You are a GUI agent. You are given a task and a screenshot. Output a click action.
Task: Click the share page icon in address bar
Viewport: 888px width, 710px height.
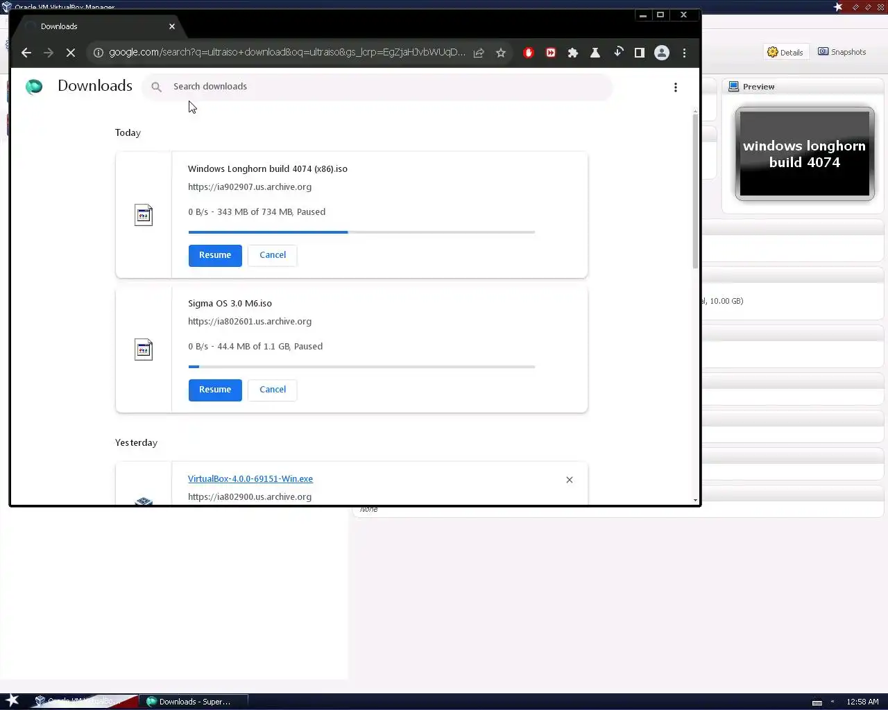click(479, 53)
